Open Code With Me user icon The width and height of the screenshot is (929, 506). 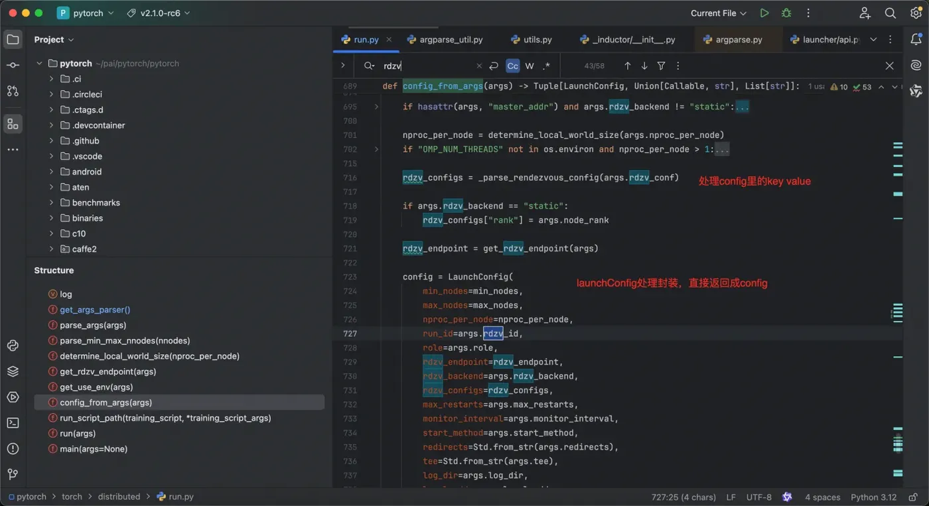pyautogui.click(x=865, y=13)
